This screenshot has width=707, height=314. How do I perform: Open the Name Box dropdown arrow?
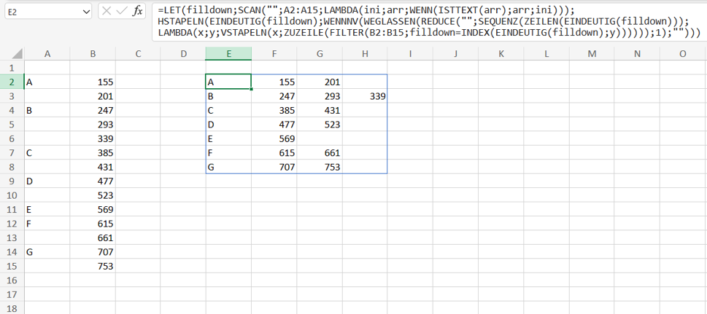click(x=87, y=12)
